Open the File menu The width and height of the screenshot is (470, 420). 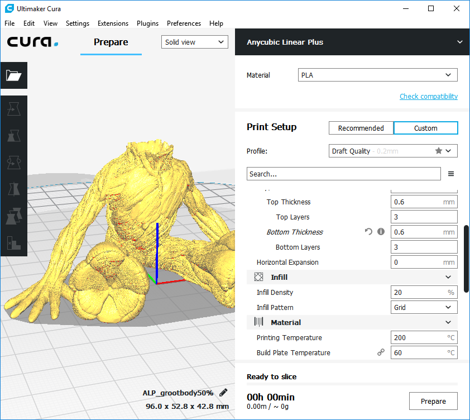coord(9,23)
